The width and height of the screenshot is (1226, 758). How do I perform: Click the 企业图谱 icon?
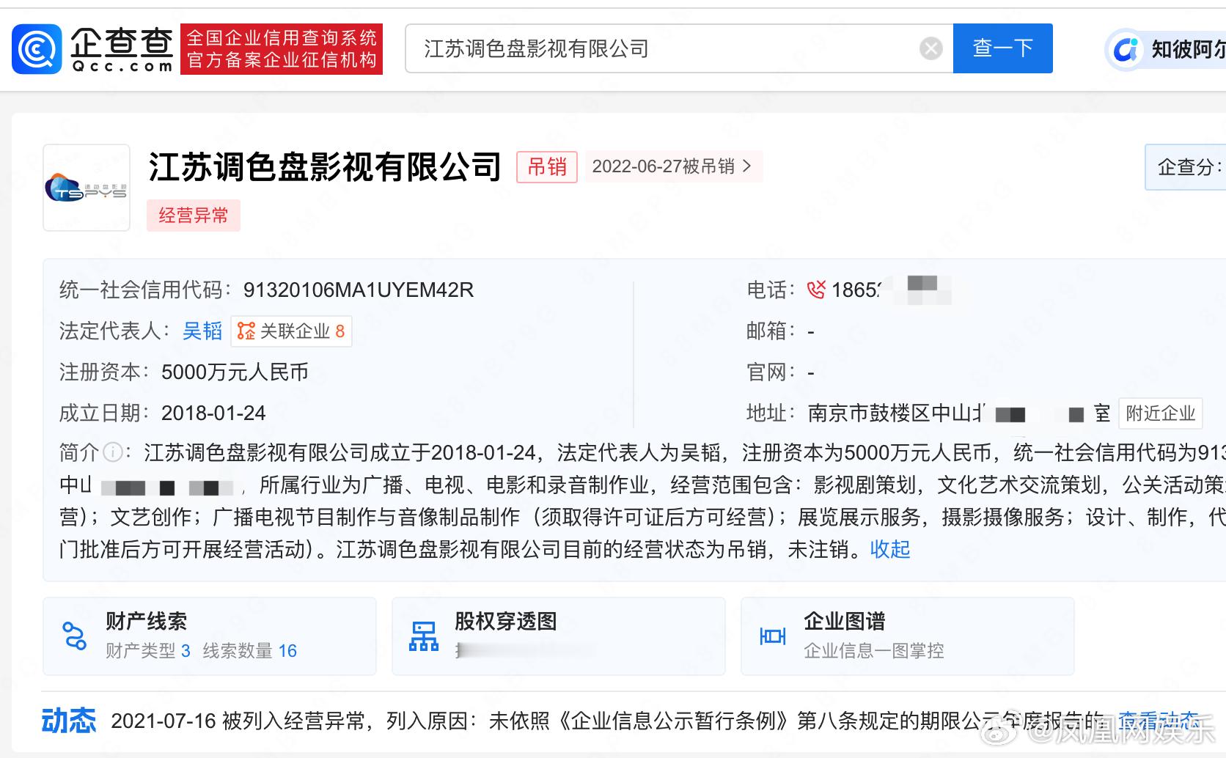click(773, 636)
